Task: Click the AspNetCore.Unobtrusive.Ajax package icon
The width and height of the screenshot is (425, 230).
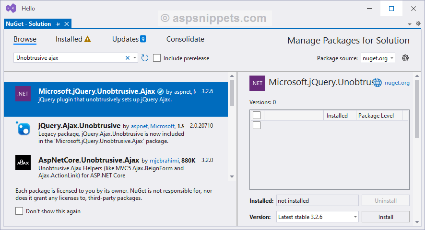Action: (23, 163)
